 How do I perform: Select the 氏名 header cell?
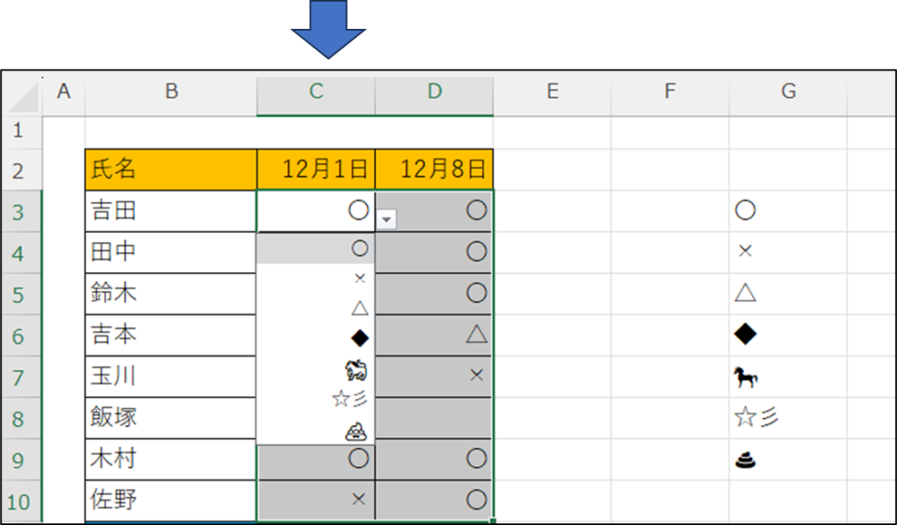tap(171, 170)
